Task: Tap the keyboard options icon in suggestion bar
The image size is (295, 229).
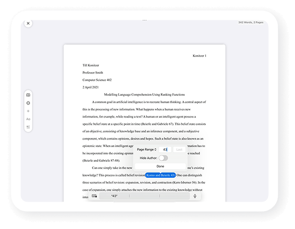Action: click(x=94, y=196)
